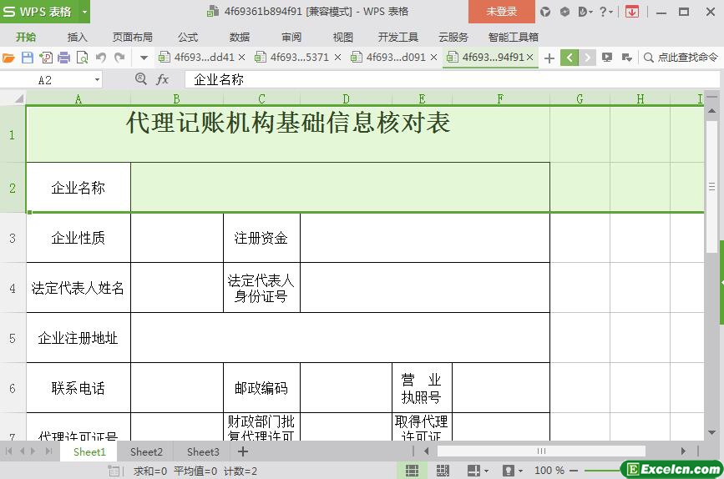724x479 pixels.
Task: Toggle page layout view in status bar
Action: [x=443, y=471]
